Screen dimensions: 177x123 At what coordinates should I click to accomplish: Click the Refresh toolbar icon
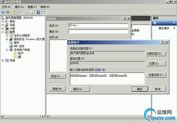click(27, 12)
